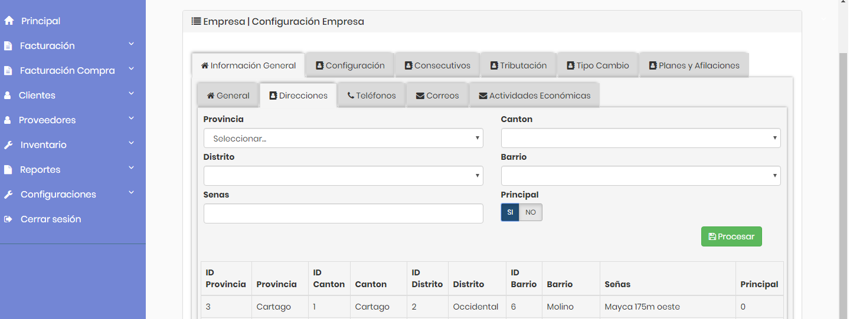Focus the Senas text field

click(x=344, y=213)
